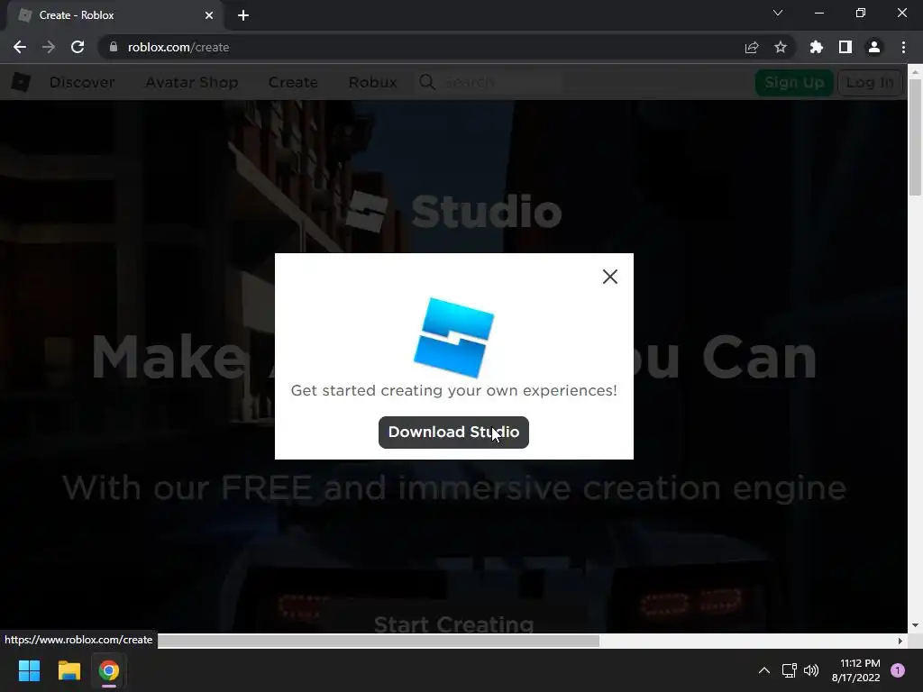Screen dimensions: 923x692
Task: Click the magnifier search icon in navbar
Action: point(427,82)
